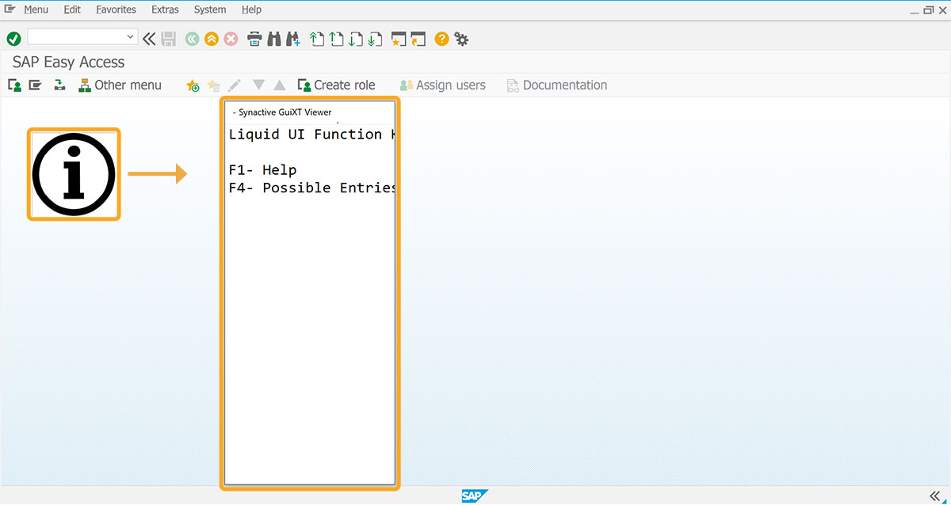Expand status bar with bottom-right chevrons

(x=935, y=496)
